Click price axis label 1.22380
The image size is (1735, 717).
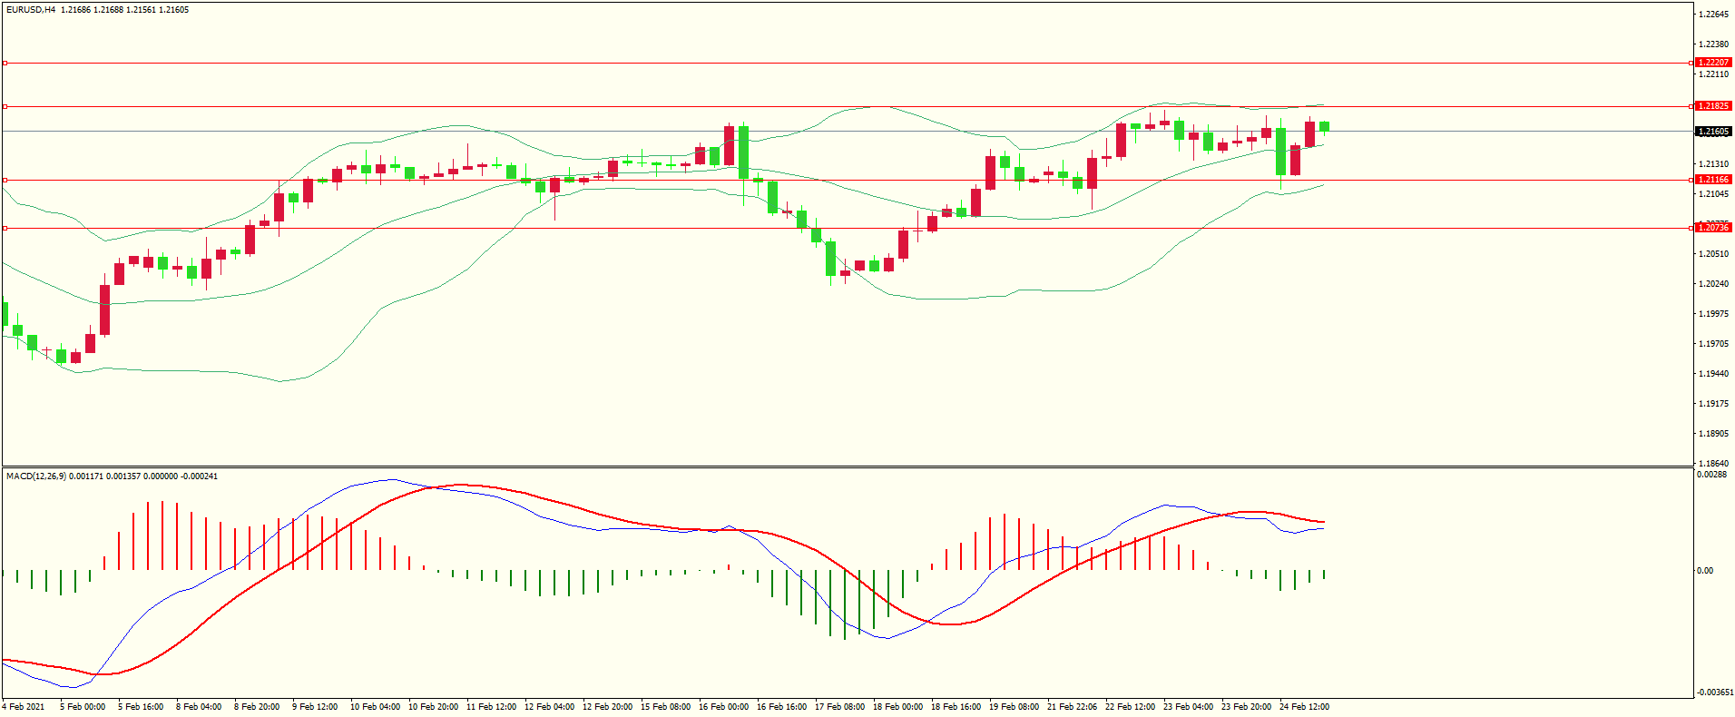[x=1713, y=44]
